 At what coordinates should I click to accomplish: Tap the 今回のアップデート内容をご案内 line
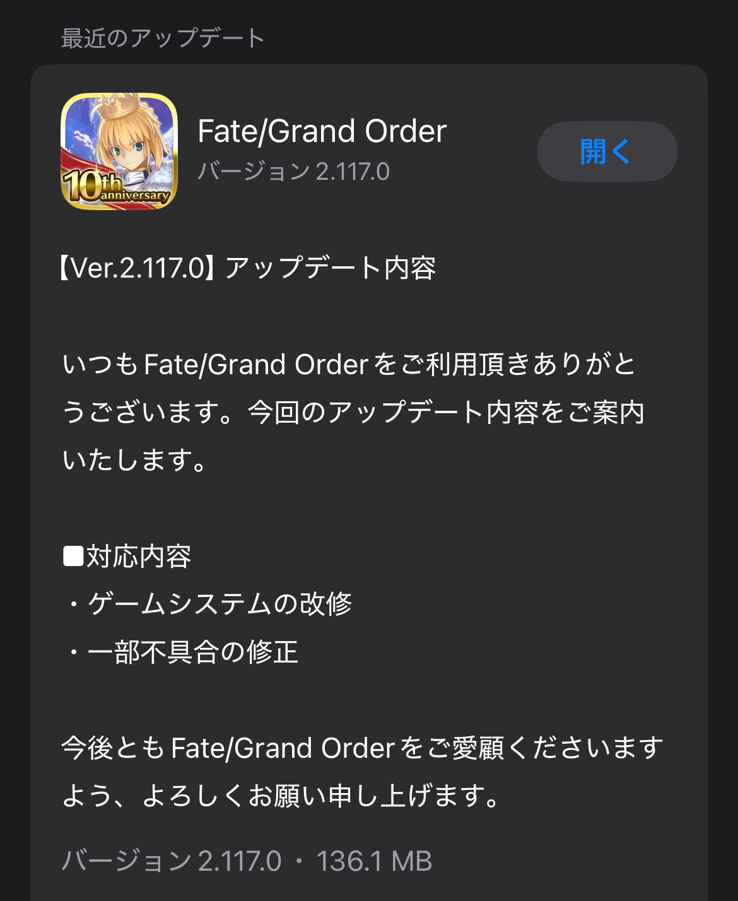446,412
